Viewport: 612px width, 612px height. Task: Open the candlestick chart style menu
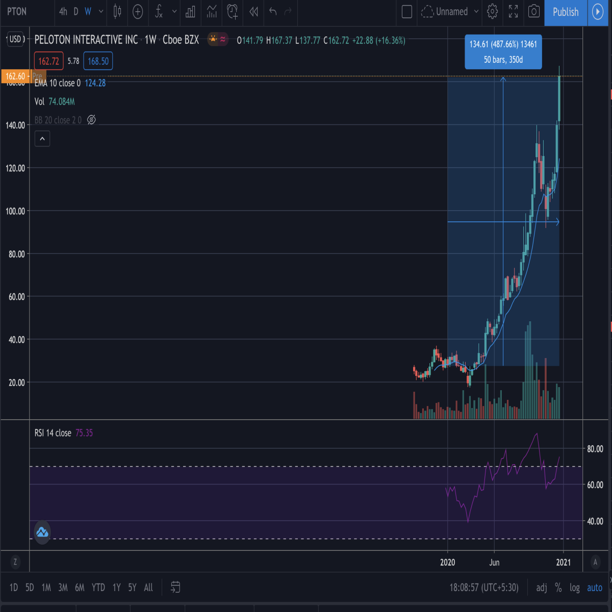[117, 11]
